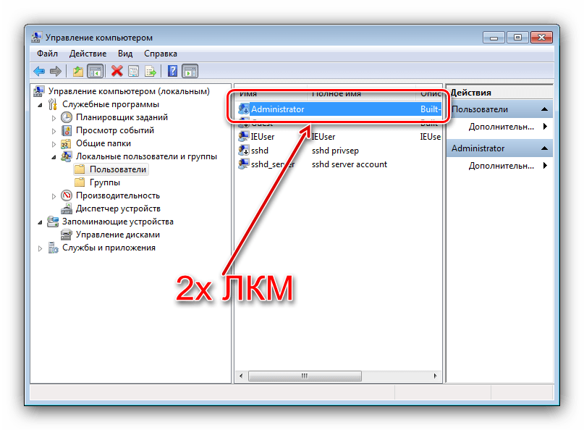The height and width of the screenshot is (430, 584).
Task: Open Properties toolbar icon
Action: [x=133, y=71]
